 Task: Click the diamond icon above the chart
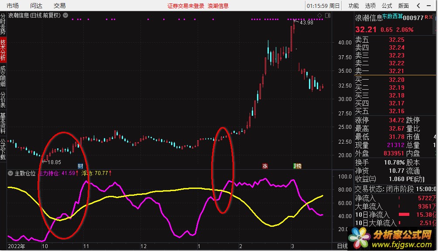coord(320,15)
